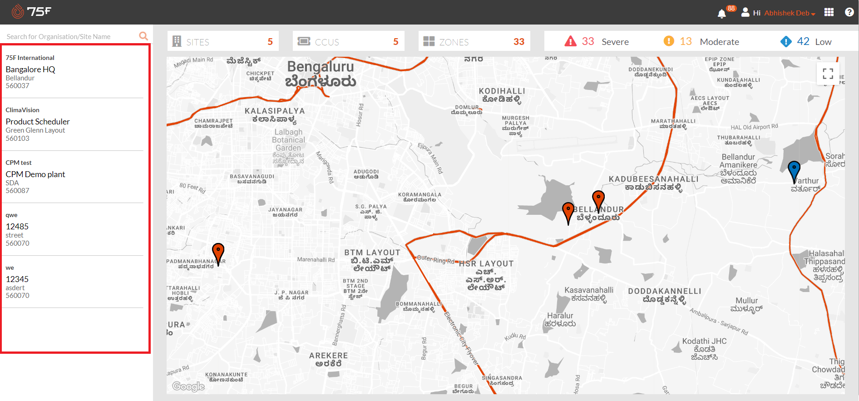The width and height of the screenshot is (859, 401).
Task: Select the Product Scheduler site
Action: 38,122
